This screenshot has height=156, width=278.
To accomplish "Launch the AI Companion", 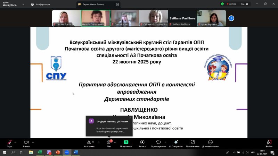I will [176, 142].
